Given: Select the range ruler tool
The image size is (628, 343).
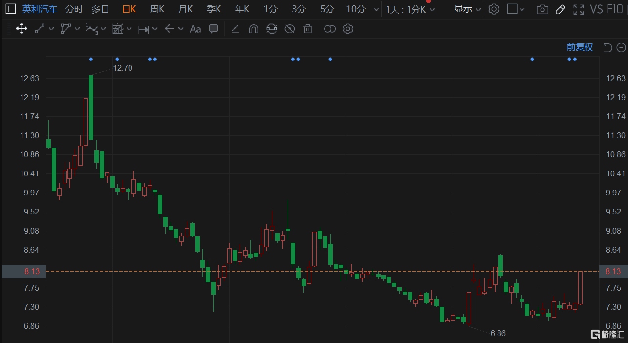Looking at the screenshot, I should [x=143, y=29].
